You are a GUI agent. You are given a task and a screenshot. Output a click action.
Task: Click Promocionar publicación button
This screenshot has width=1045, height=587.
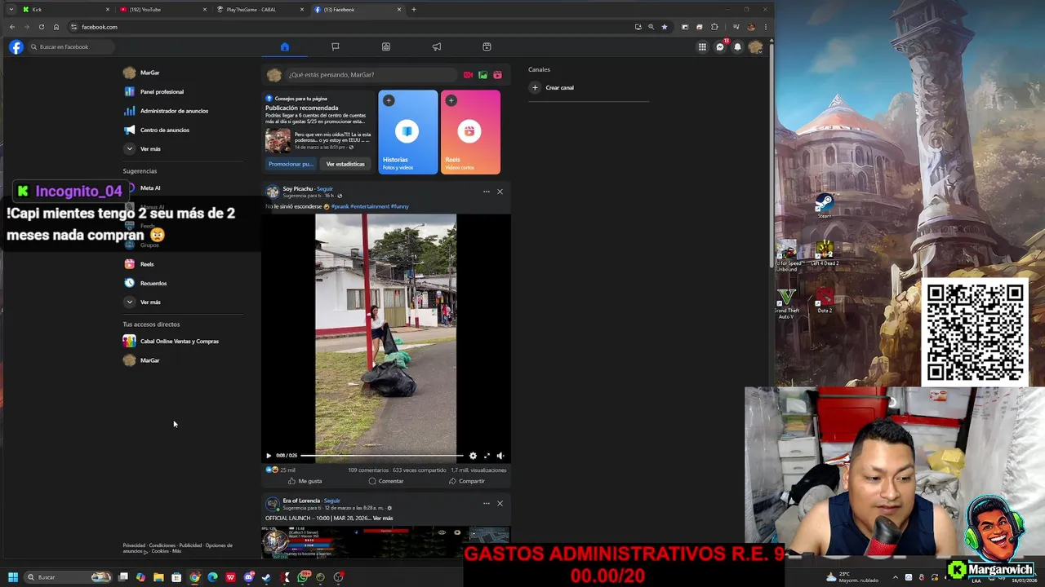click(291, 164)
